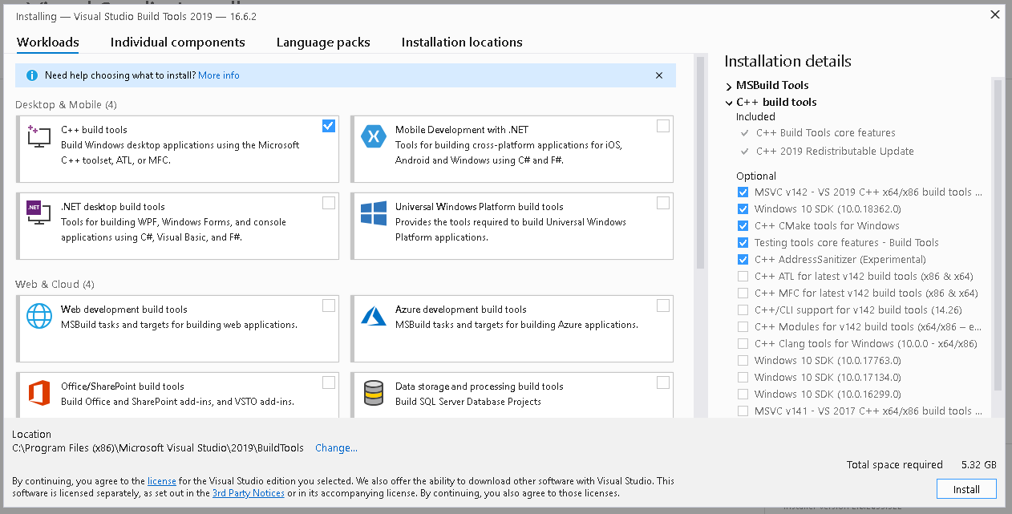Click the Universal Windows Platform build tools icon
This screenshot has width=1012, height=514.
(x=374, y=213)
